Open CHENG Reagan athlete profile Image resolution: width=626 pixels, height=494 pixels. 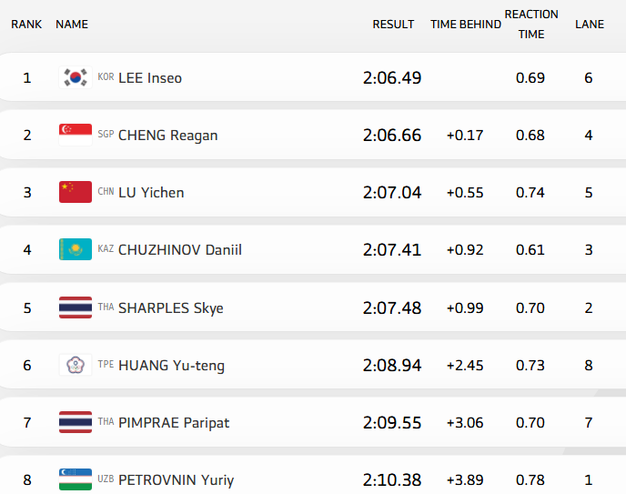point(168,136)
